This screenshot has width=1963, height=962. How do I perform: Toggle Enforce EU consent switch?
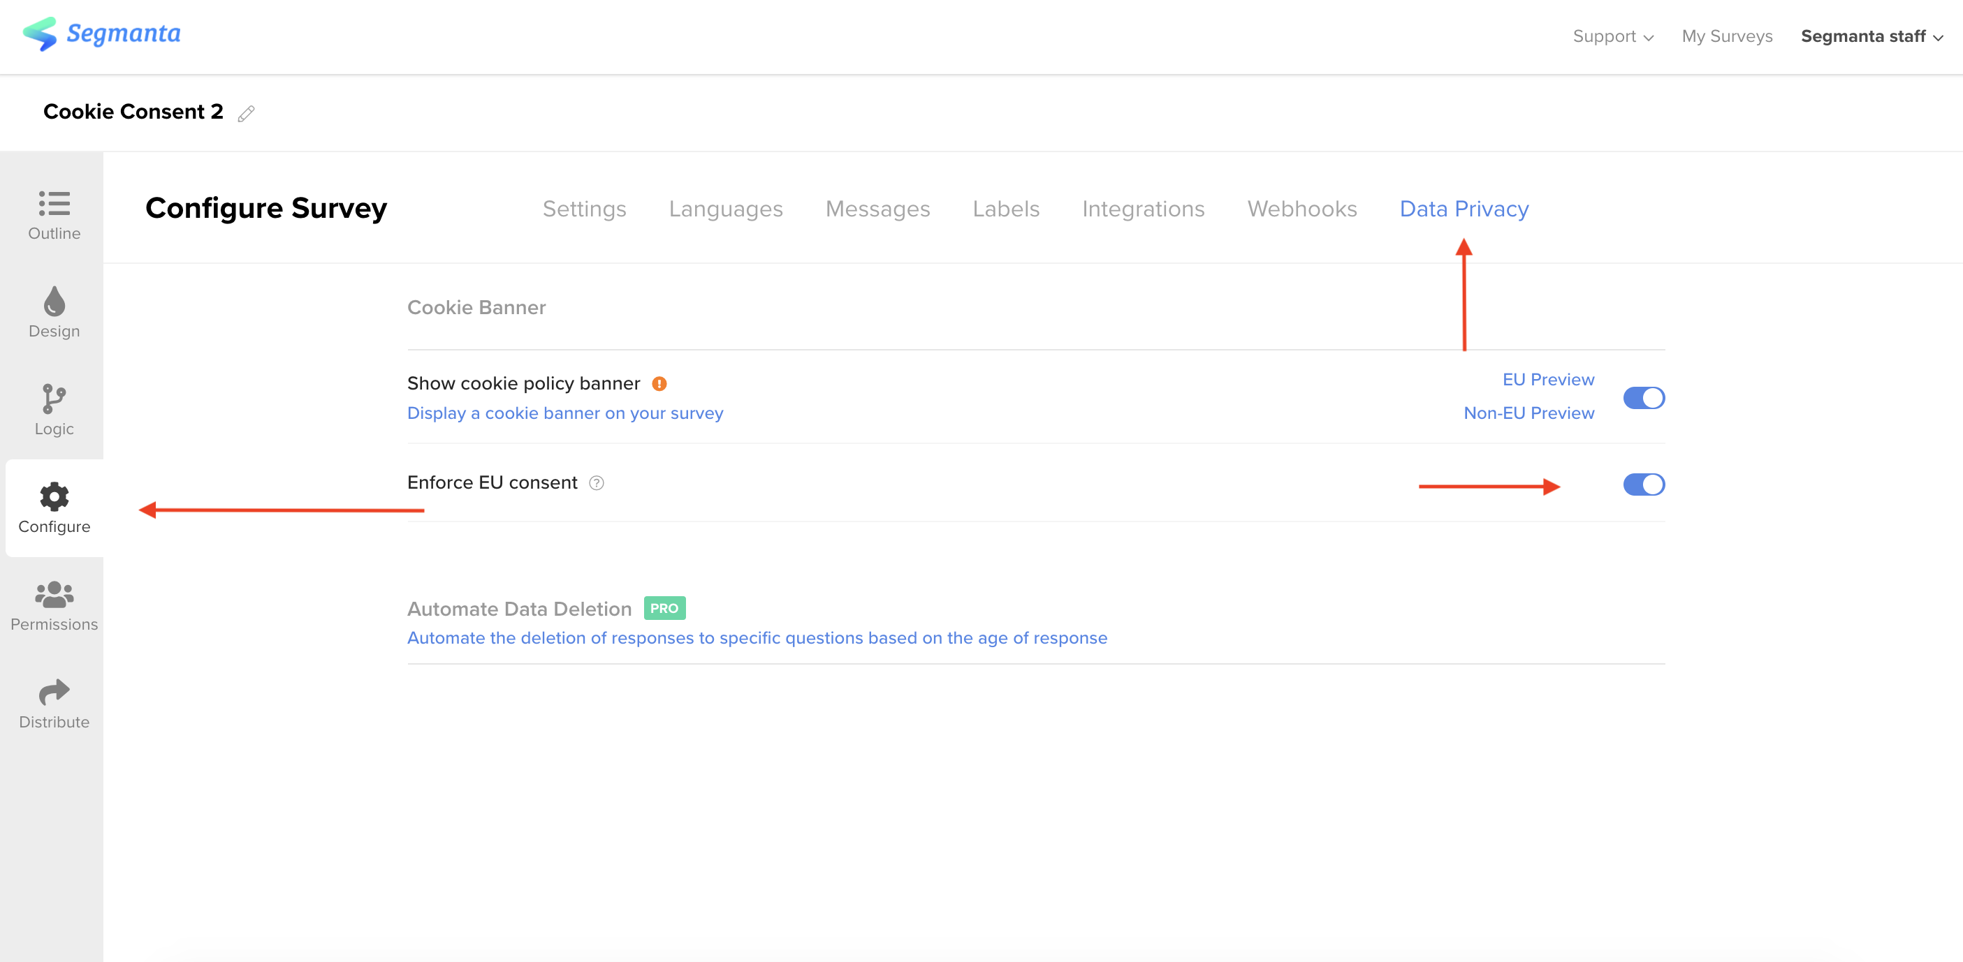click(x=1644, y=484)
